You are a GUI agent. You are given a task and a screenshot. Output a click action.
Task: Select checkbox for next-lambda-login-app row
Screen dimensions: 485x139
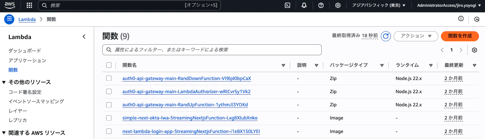click(109, 131)
